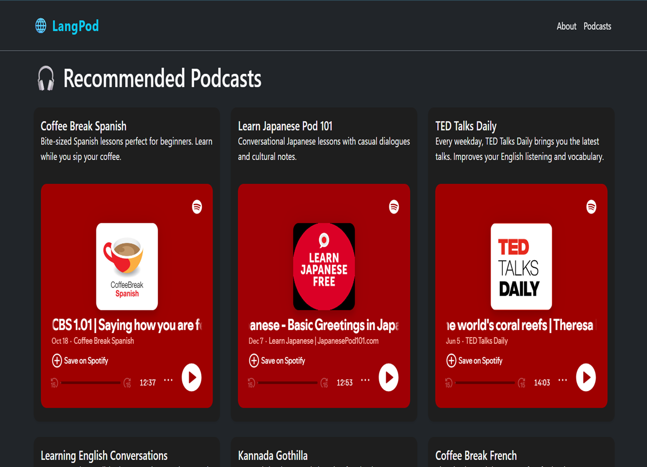647x467 pixels.
Task: Click the plus icon in Spanish Save on Spotify
Action: pos(57,361)
